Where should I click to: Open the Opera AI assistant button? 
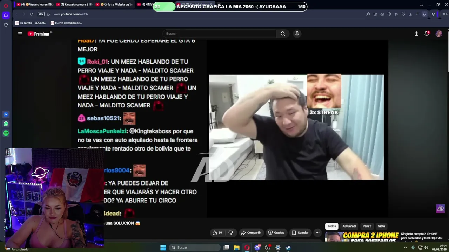pos(445,14)
